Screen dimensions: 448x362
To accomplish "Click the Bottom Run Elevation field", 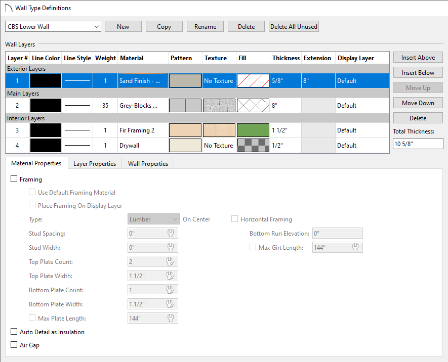I will (338, 234).
